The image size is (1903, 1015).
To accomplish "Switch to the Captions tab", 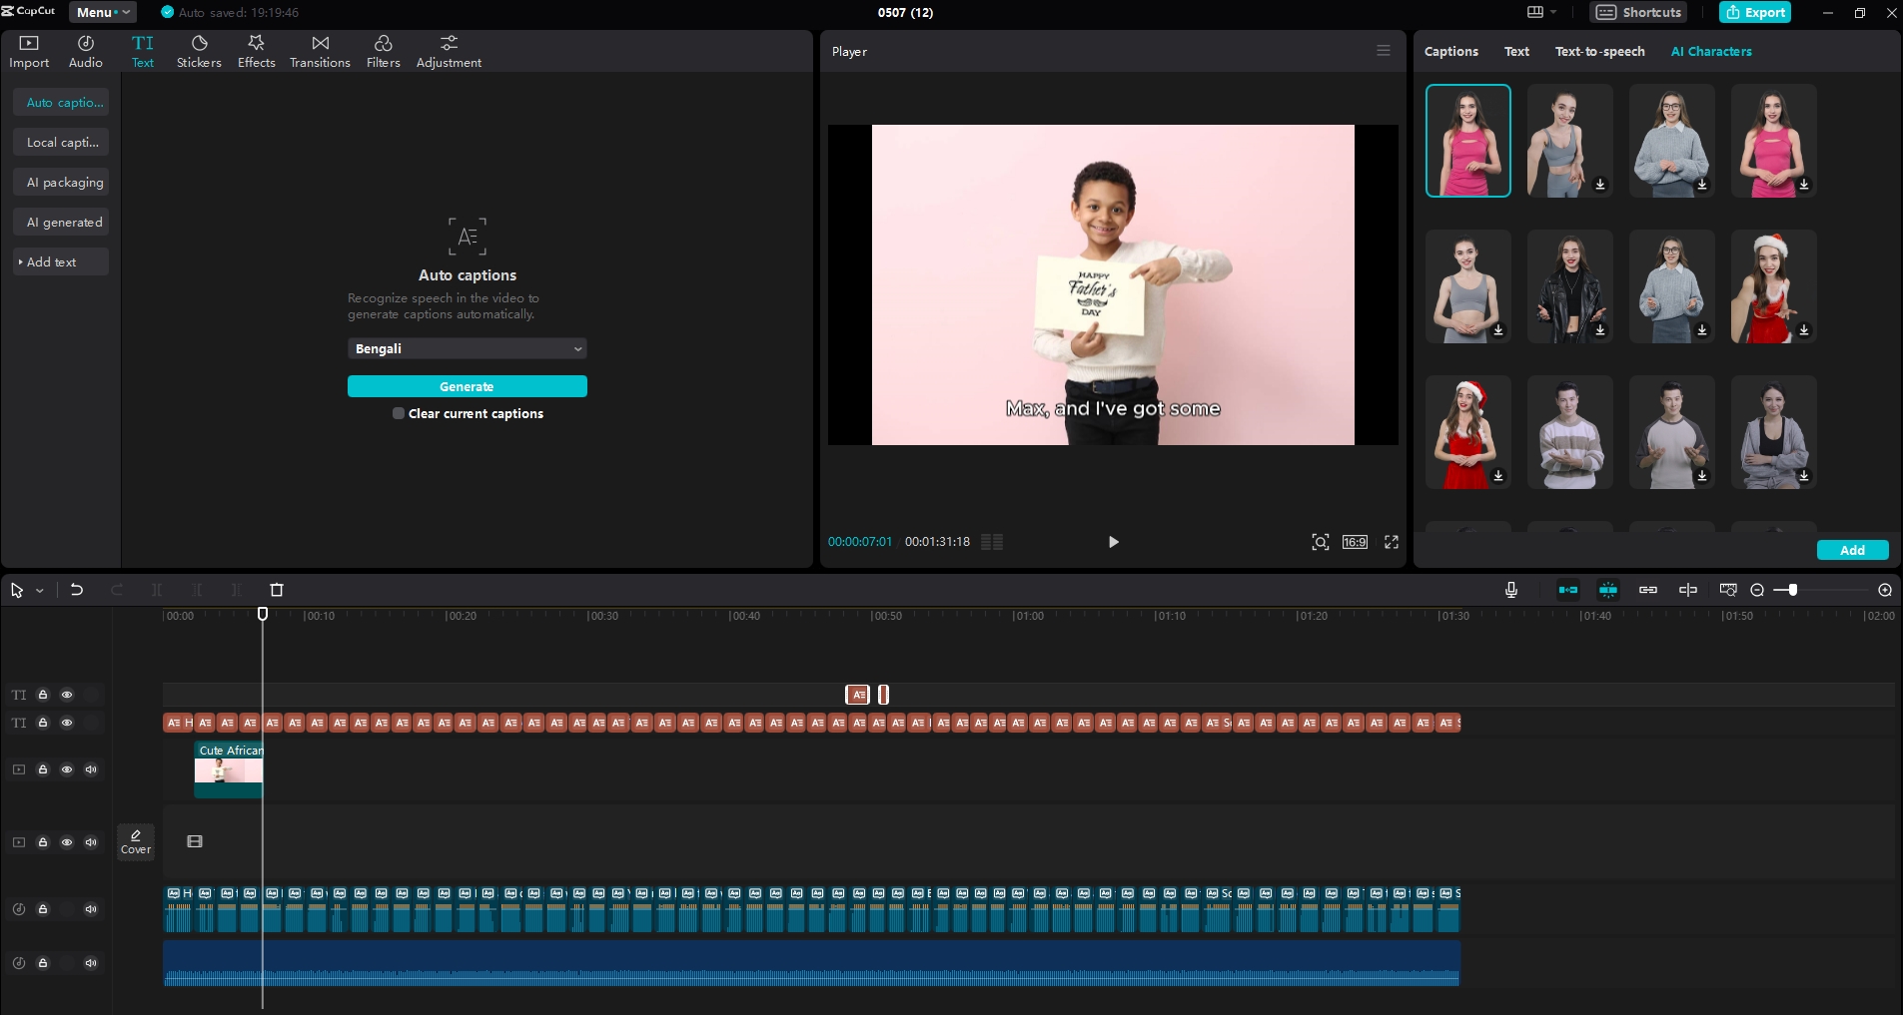I will coord(1450,51).
